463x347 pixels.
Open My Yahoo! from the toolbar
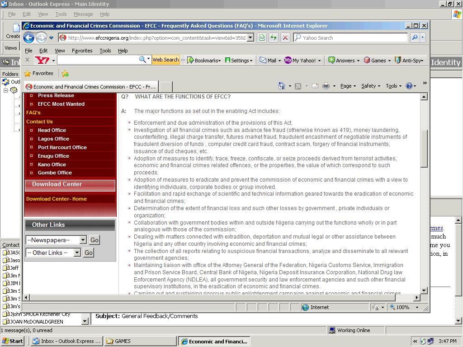pyautogui.click(x=302, y=61)
